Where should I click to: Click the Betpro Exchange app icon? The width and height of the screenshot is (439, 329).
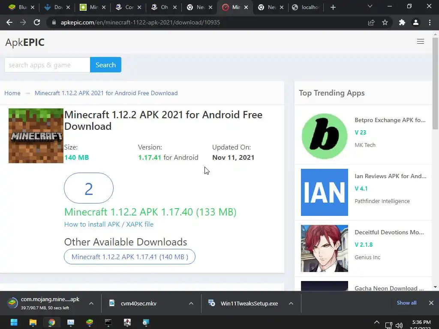click(325, 136)
